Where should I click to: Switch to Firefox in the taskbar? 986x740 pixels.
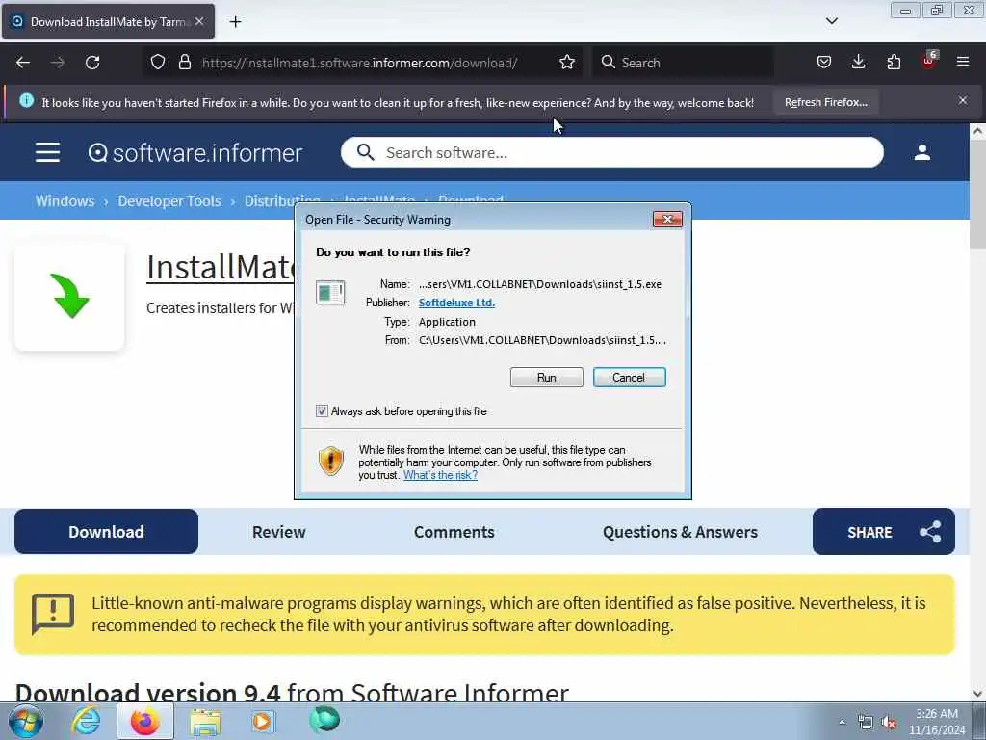pos(144,721)
